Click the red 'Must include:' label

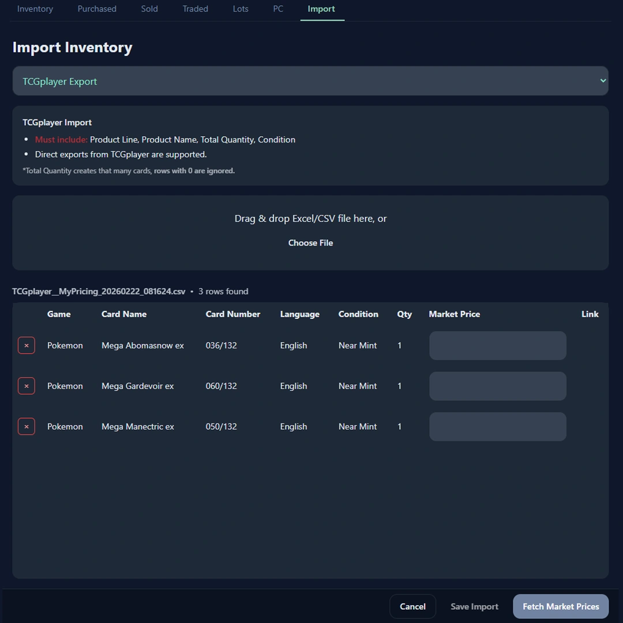tap(61, 140)
